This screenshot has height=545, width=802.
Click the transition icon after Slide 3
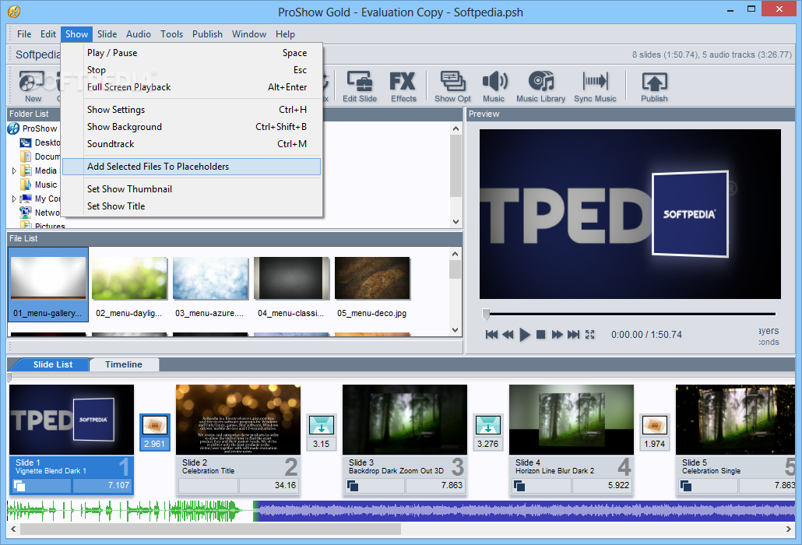coord(488,425)
